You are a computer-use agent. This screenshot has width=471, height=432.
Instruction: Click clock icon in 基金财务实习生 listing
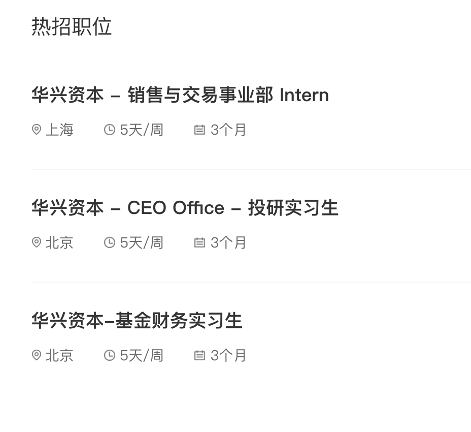(110, 355)
